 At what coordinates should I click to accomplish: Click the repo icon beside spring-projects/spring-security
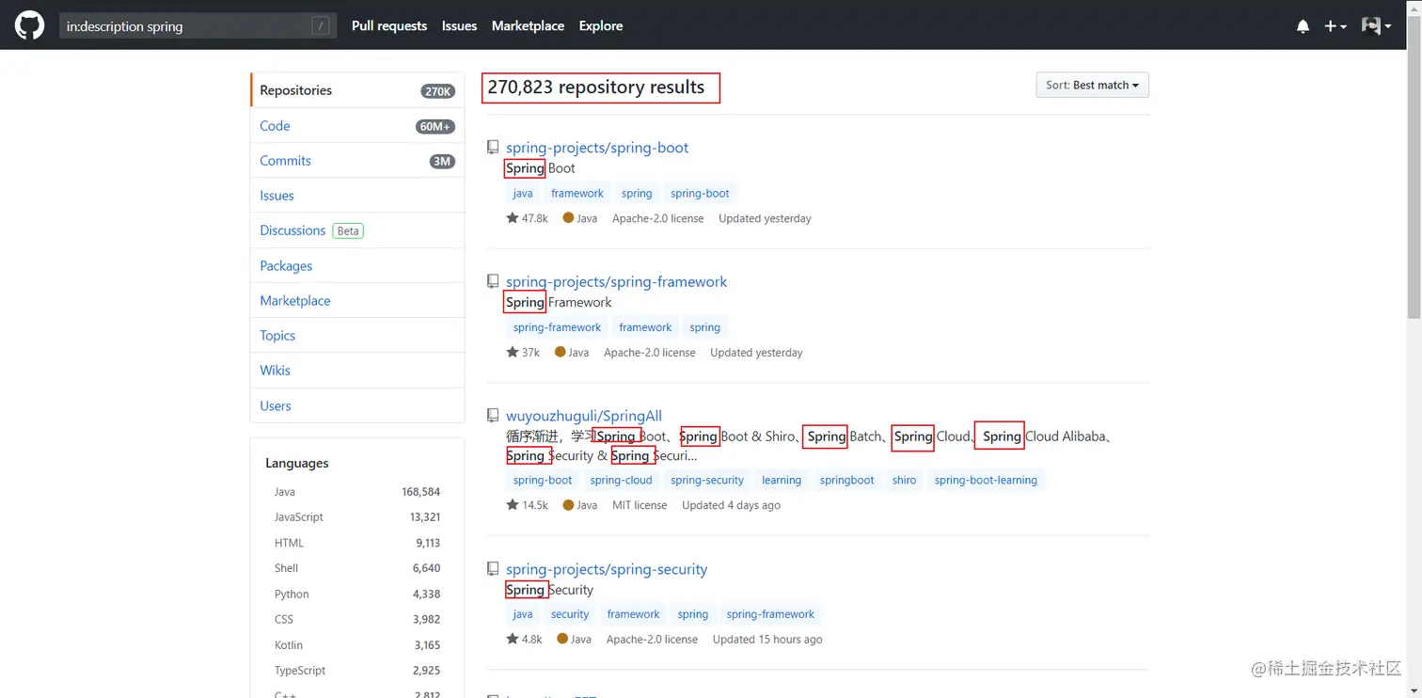(493, 568)
